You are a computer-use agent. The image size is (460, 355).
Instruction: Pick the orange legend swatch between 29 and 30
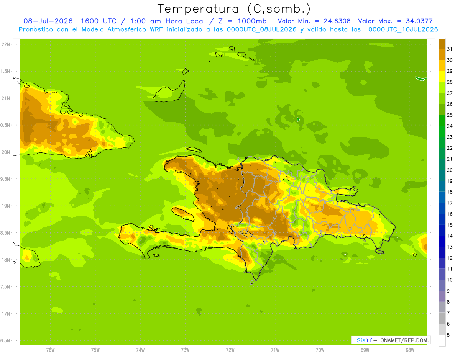442,65
